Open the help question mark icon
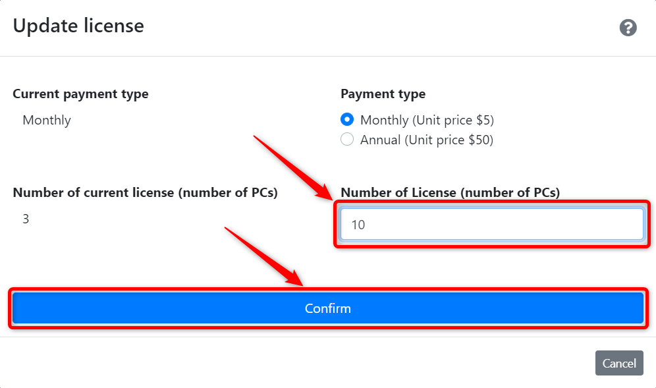The height and width of the screenshot is (388, 656). click(628, 28)
